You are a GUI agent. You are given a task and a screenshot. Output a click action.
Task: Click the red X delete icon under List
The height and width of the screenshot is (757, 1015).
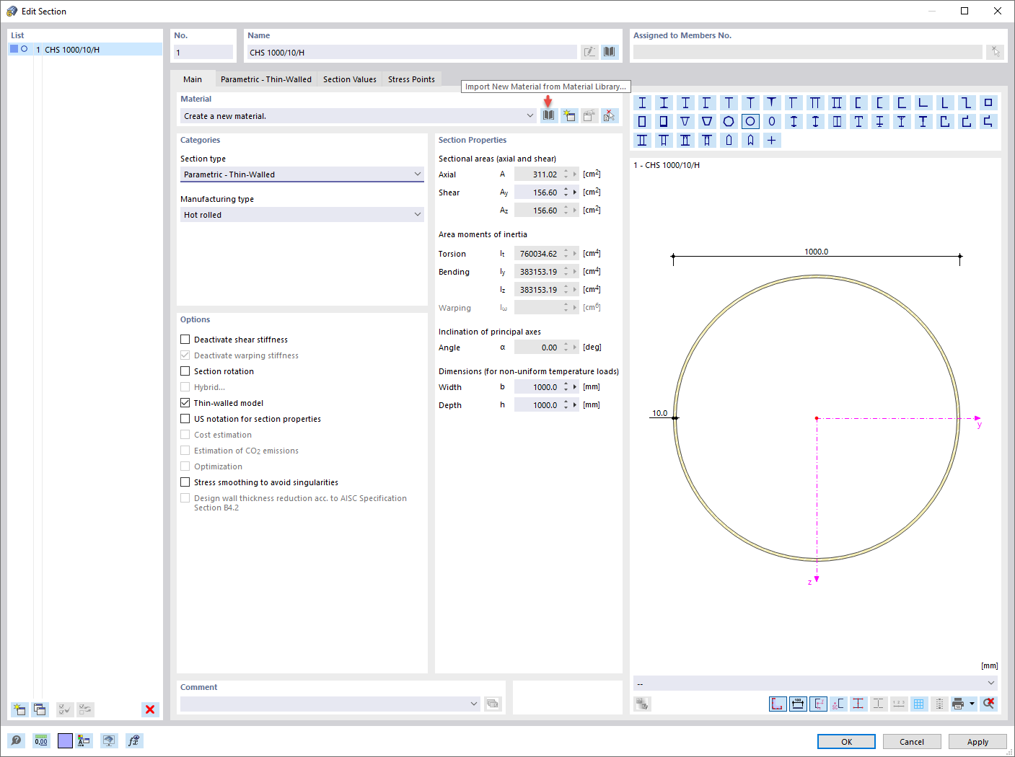(x=150, y=709)
